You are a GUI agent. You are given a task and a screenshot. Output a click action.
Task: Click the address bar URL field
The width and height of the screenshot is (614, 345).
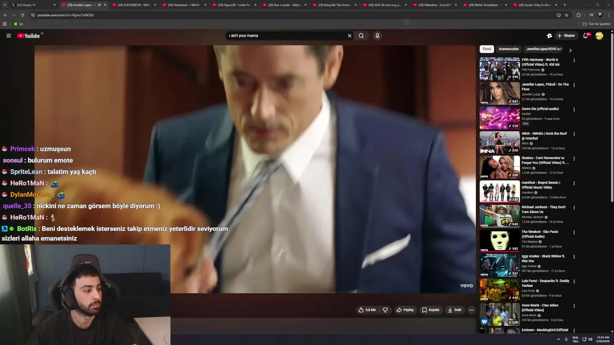[x=288, y=15]
